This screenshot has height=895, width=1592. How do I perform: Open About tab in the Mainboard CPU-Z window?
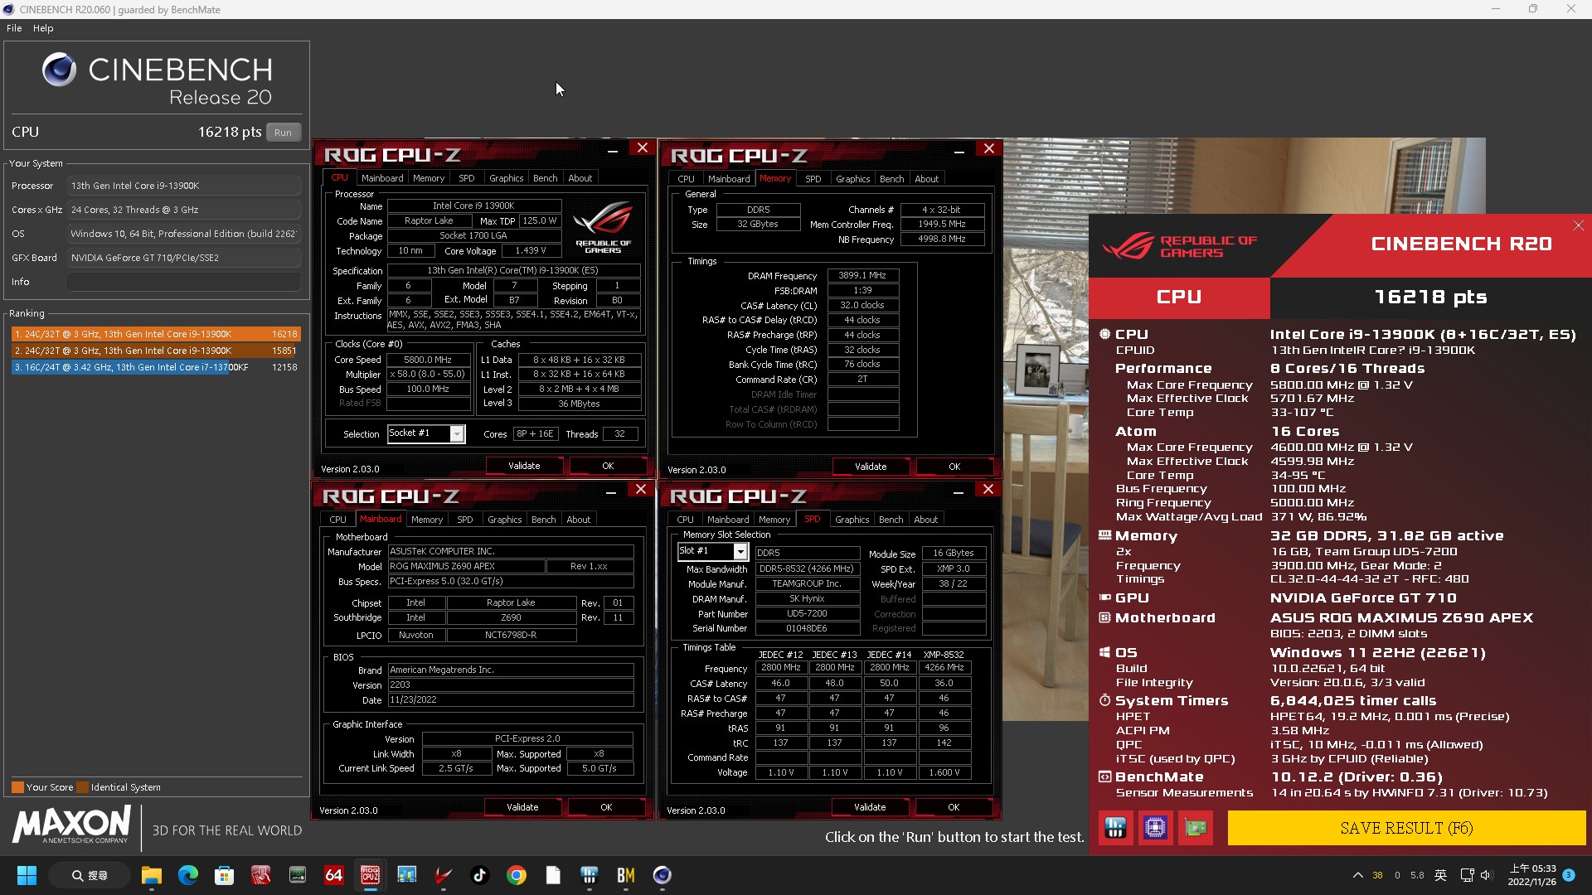coord(579,520)
